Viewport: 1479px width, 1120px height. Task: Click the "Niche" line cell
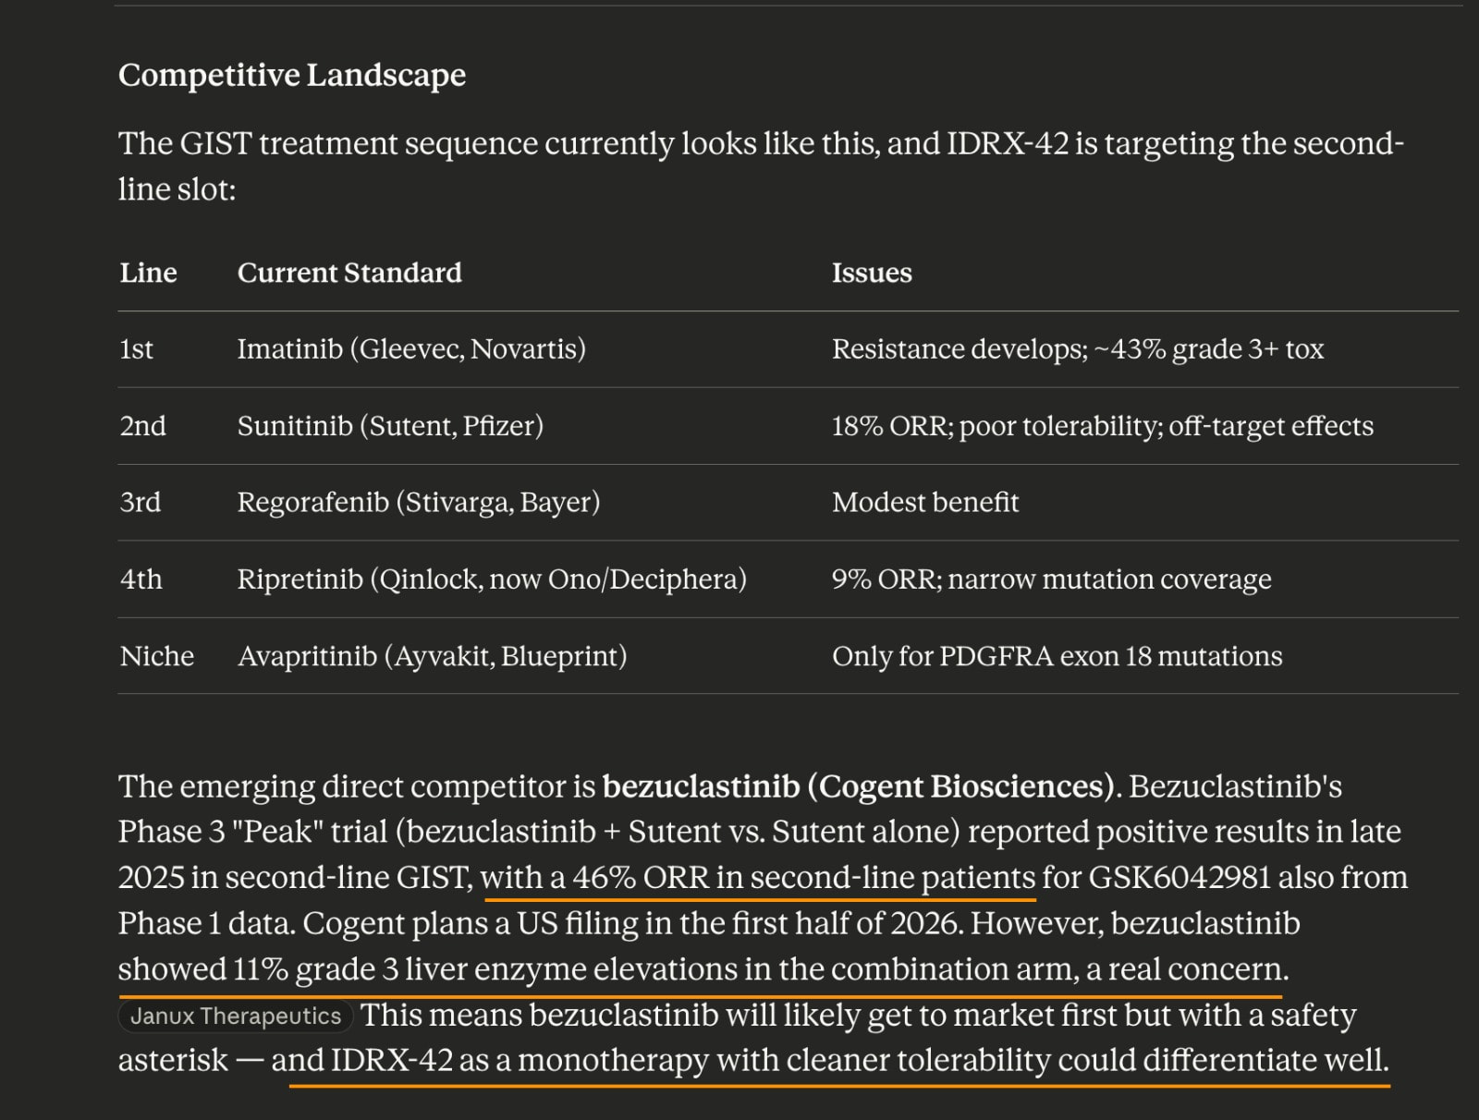(157, 656)
